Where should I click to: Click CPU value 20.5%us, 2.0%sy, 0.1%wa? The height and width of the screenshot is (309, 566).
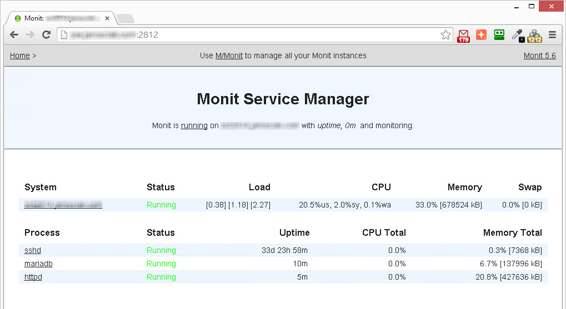[345, 205]
